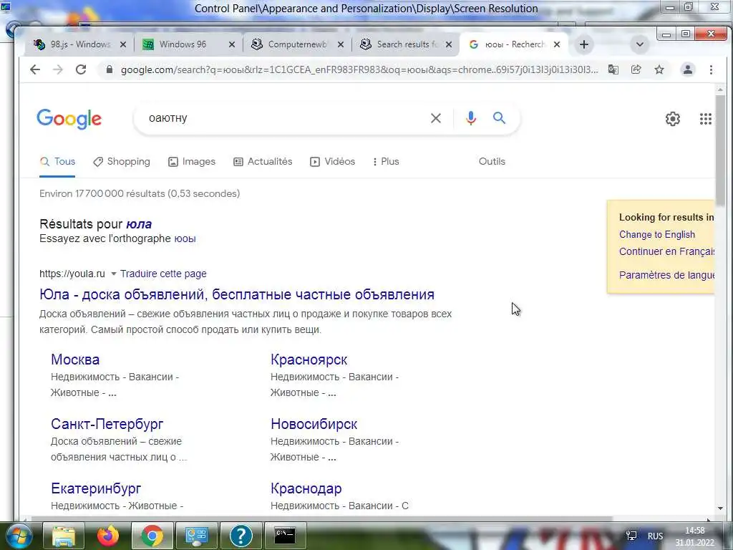Screen dimensions: 733x550
Task: Click Change to English link
Action: coord(657,234)
